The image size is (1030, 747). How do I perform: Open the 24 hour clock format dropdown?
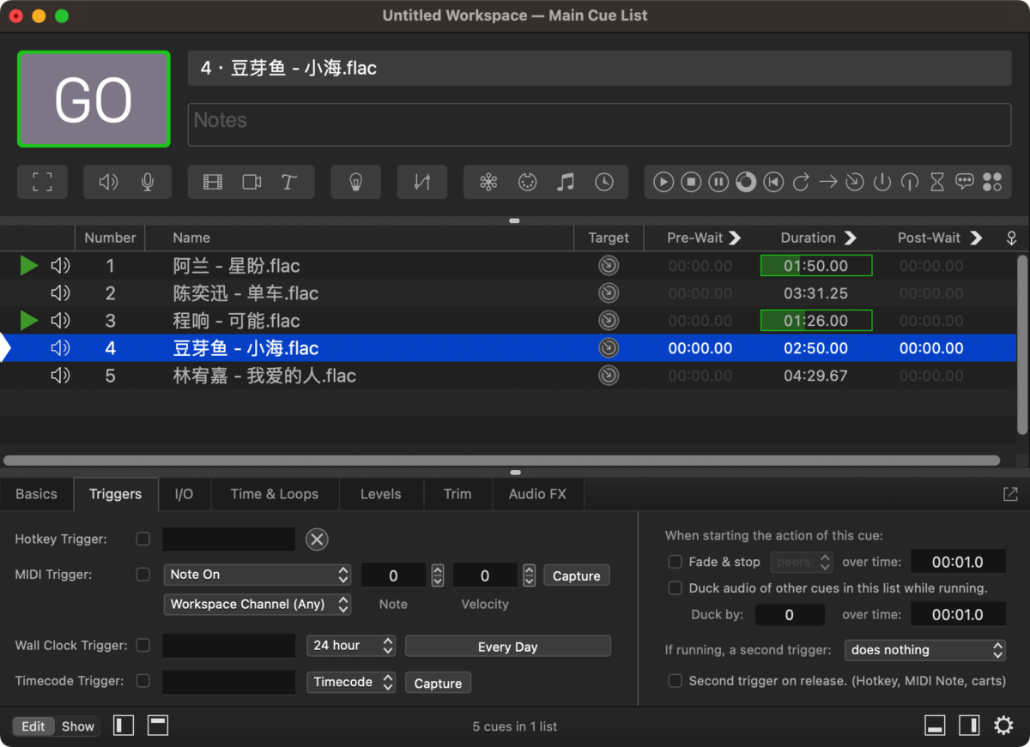[351, 645]
